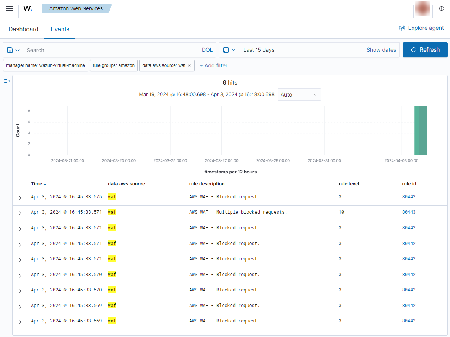
Task: Select the Events tab
Action: [60, 29]
